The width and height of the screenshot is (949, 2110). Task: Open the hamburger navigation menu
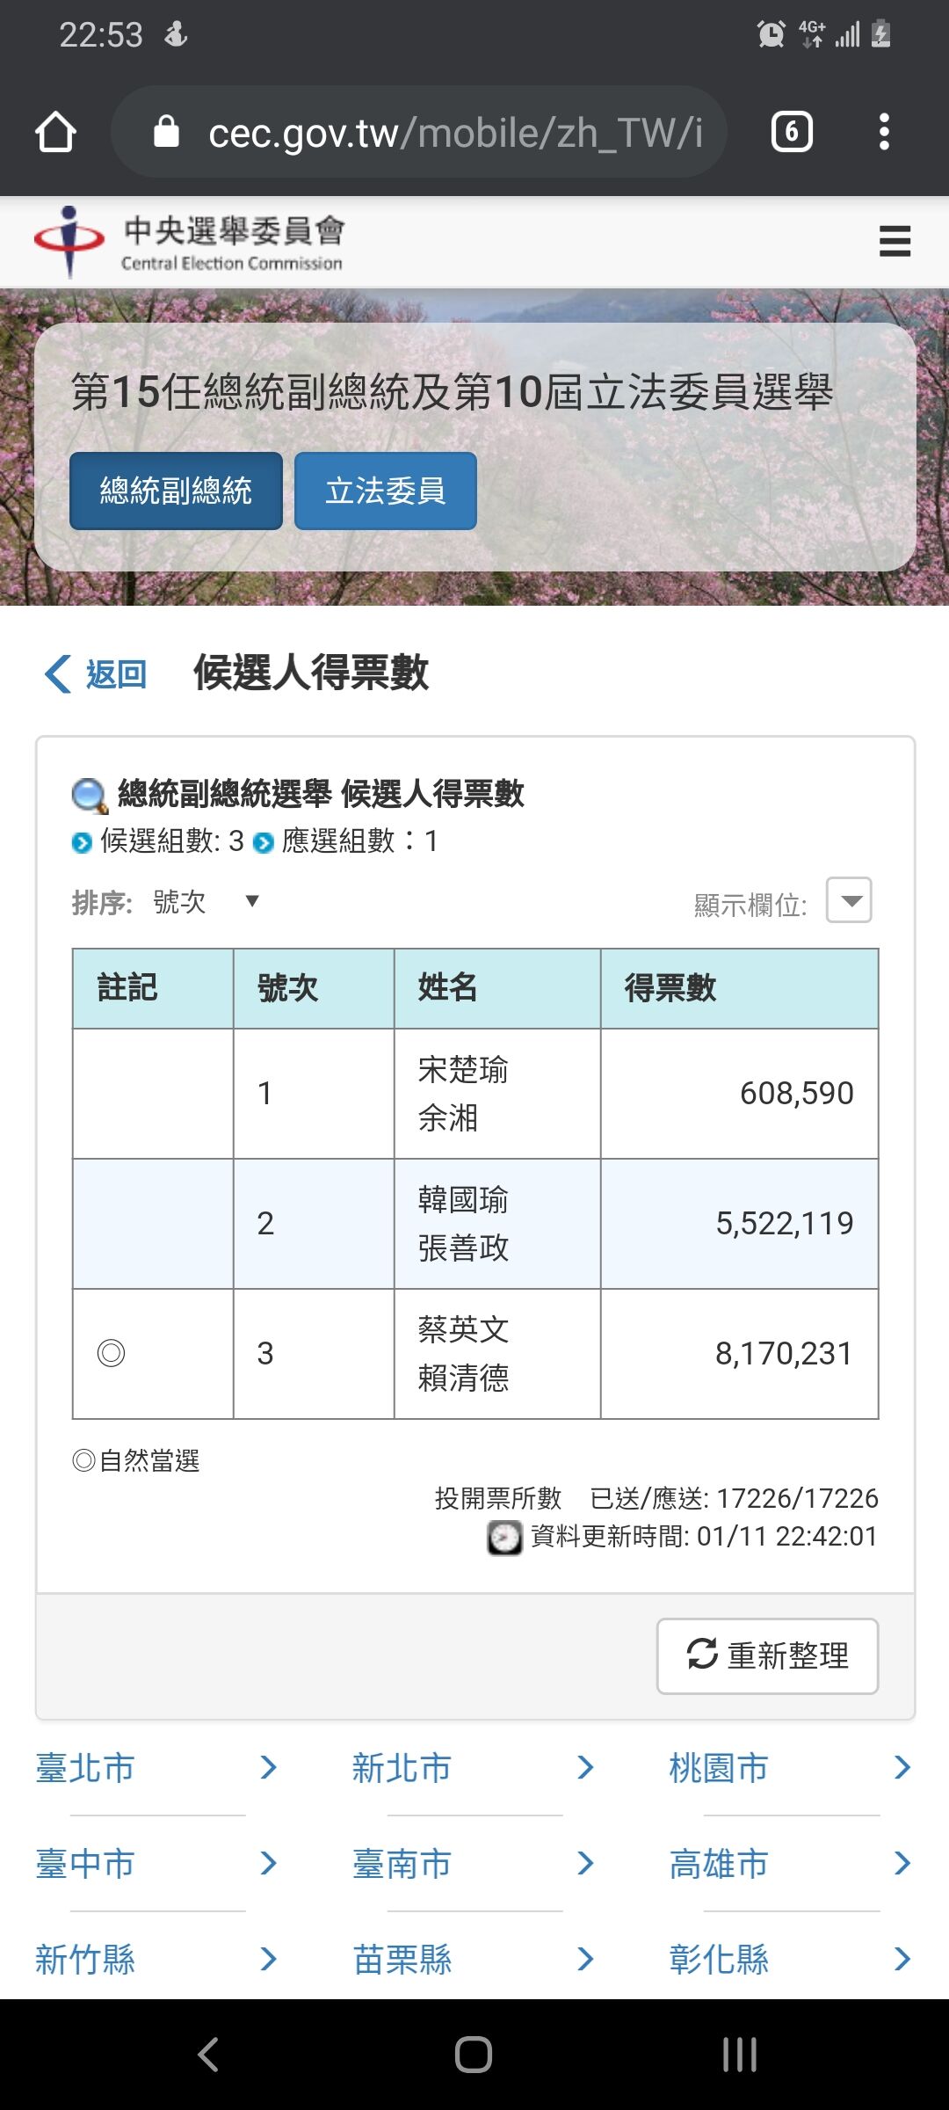[895, 241]
